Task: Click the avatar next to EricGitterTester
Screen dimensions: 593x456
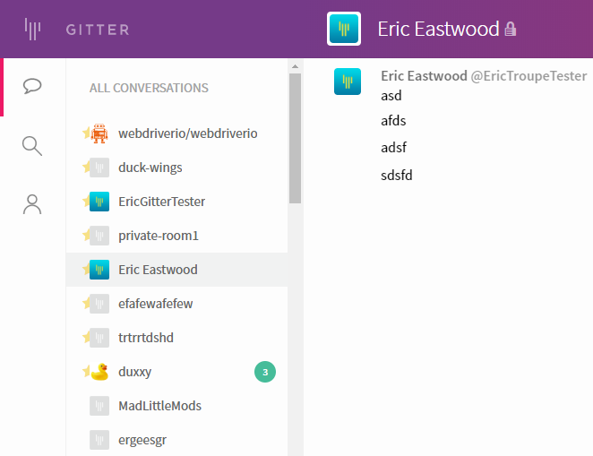Action: tap(99, 202)
